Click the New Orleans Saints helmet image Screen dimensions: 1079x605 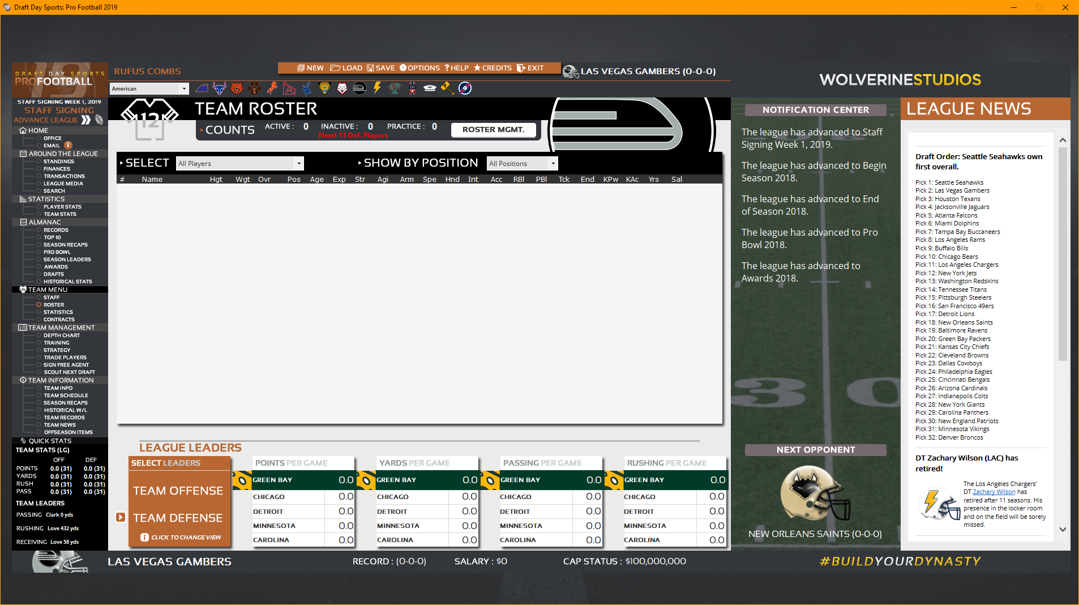[815, 494]
